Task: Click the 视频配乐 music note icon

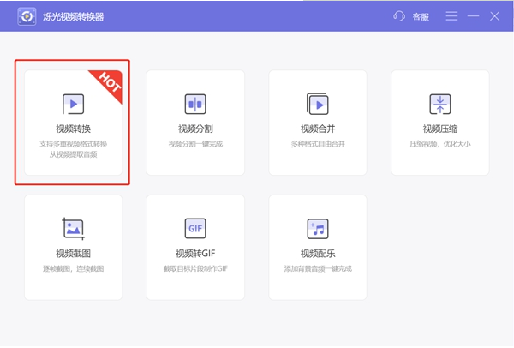Action: click(x=318, y=229)
